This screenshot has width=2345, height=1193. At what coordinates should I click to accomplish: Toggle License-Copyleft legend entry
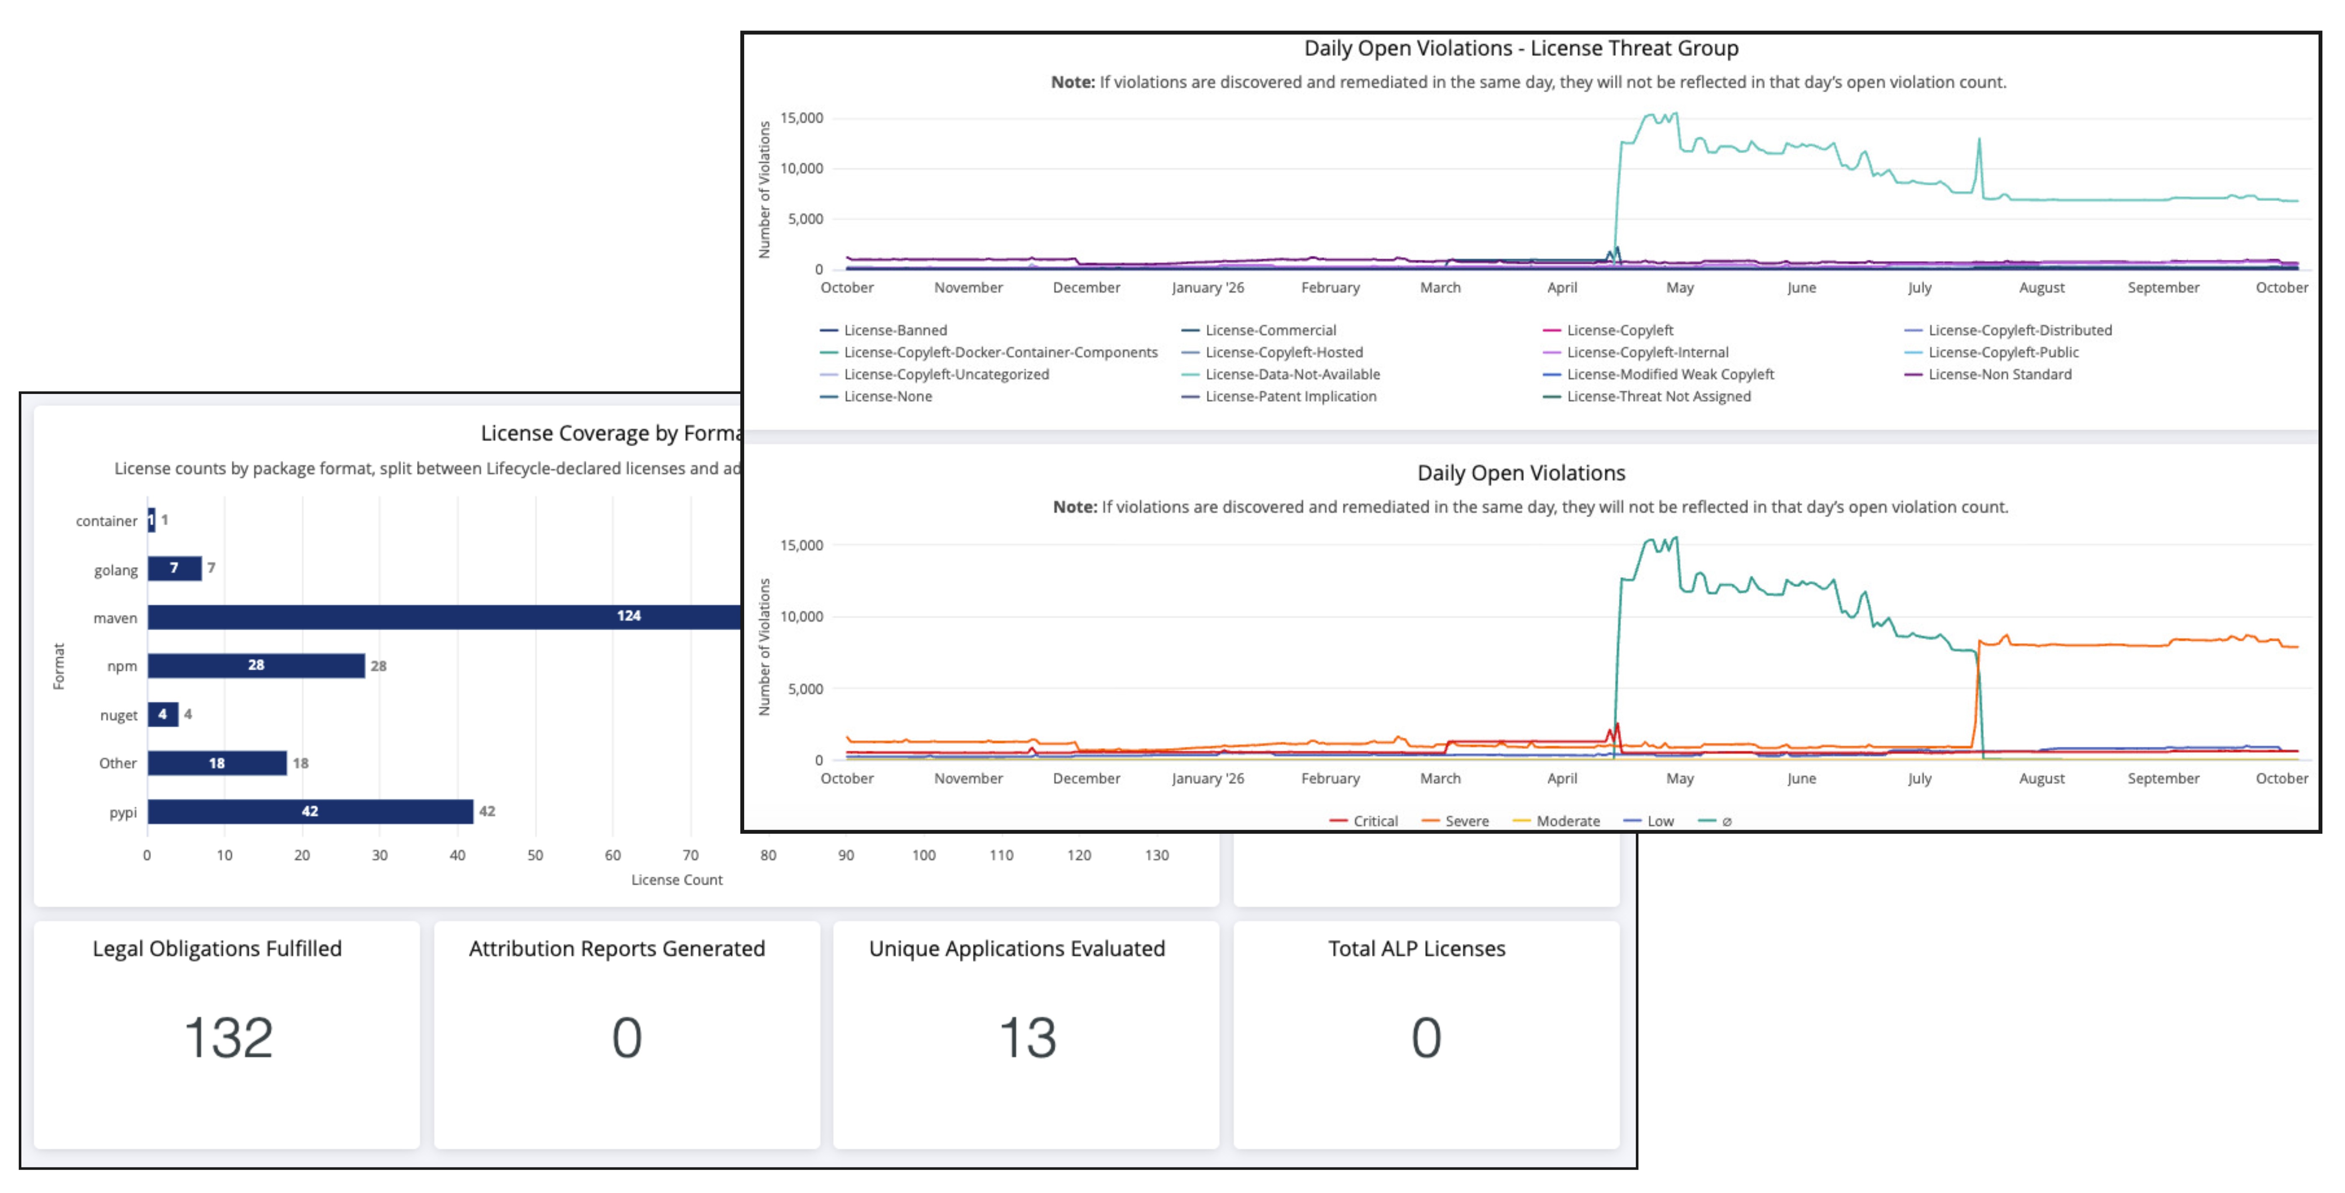1608,330
